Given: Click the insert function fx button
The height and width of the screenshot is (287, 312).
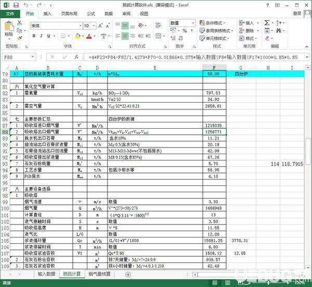Looking at the screenshot, I should 76,57.
